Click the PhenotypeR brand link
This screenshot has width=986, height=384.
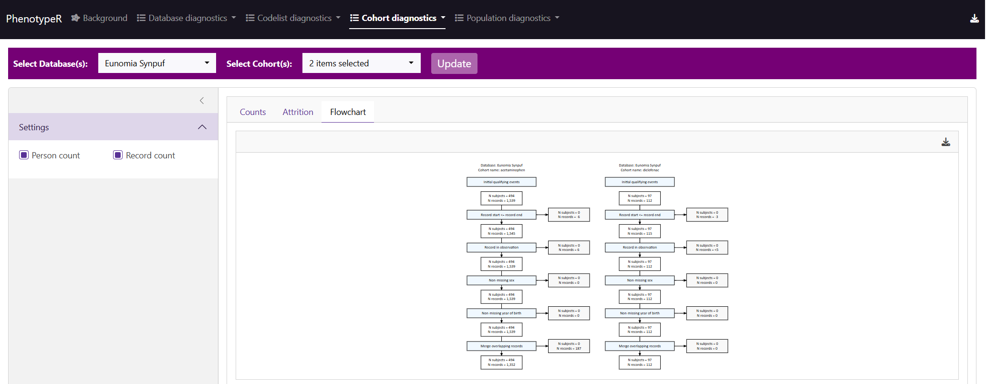coord(34,19)
